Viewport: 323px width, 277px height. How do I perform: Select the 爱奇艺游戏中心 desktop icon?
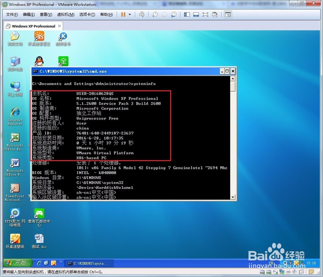(x=39, y=218)
